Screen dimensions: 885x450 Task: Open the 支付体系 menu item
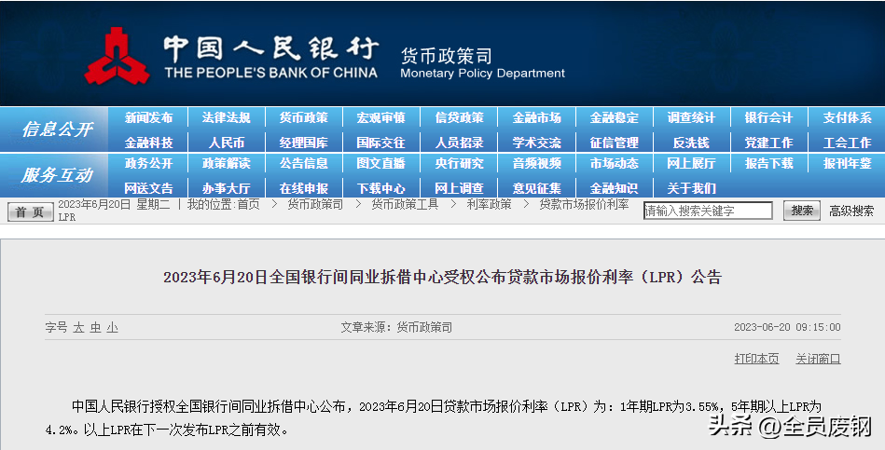(847, 117)
